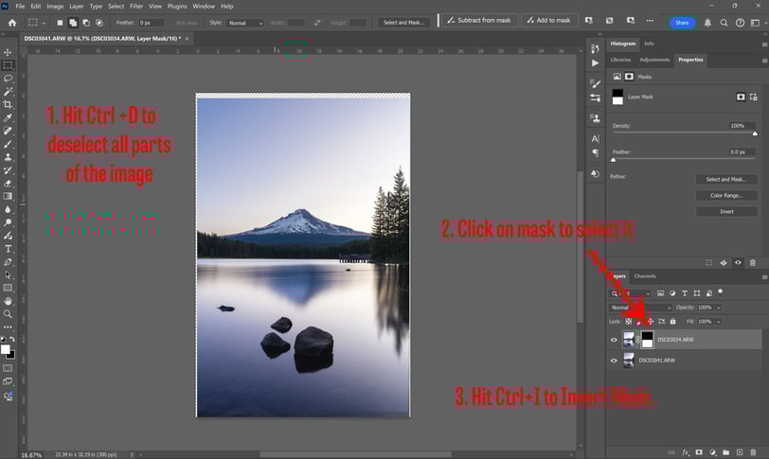Screen dimensions: 769x459
Task: Expand the Opacity value dropdown
Action: pos(719,308)
